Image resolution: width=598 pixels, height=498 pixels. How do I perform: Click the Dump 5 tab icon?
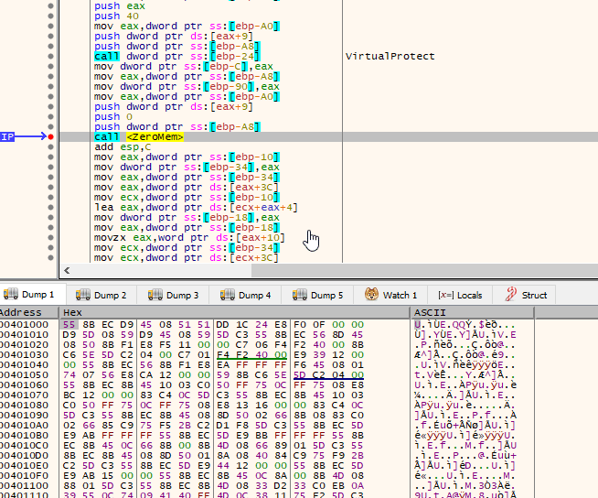(300, 295)
